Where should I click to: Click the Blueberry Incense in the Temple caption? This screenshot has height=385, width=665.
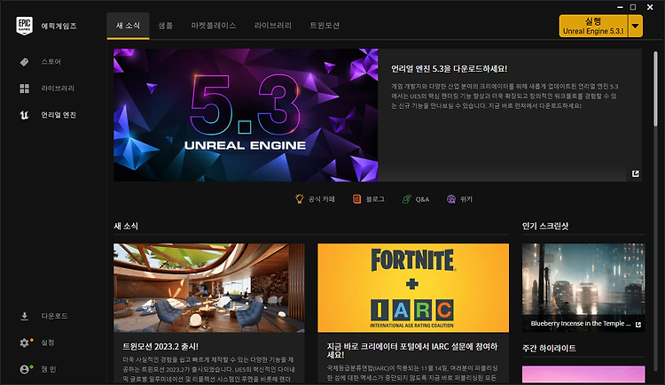pos(581,324)
